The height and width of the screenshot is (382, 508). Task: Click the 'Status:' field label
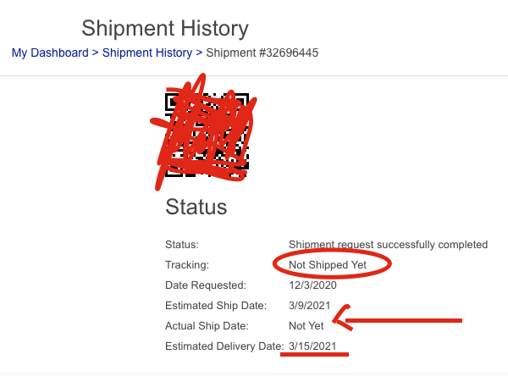point(182,244)
